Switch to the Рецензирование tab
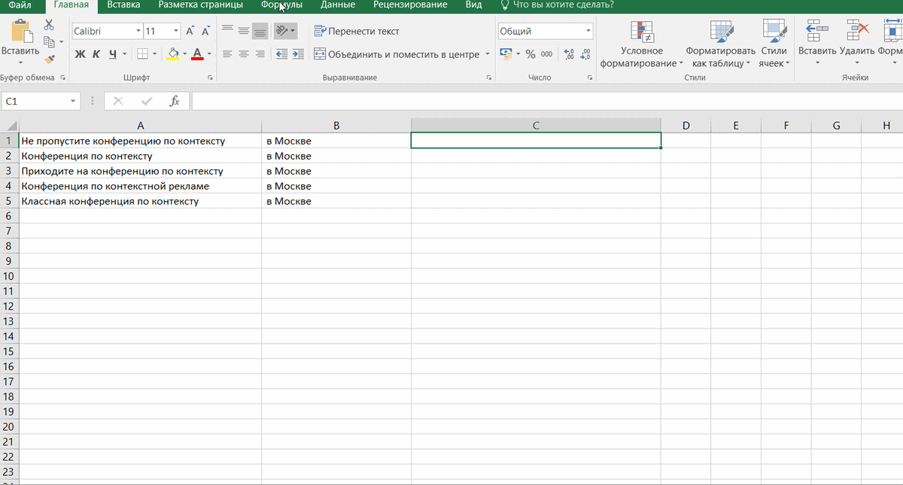903x485 pixels. pyautogui.click(x=410, y=5)
